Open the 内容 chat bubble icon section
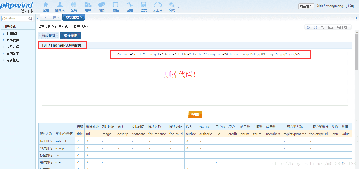This screenshot has width=359, height=169. 102,7
